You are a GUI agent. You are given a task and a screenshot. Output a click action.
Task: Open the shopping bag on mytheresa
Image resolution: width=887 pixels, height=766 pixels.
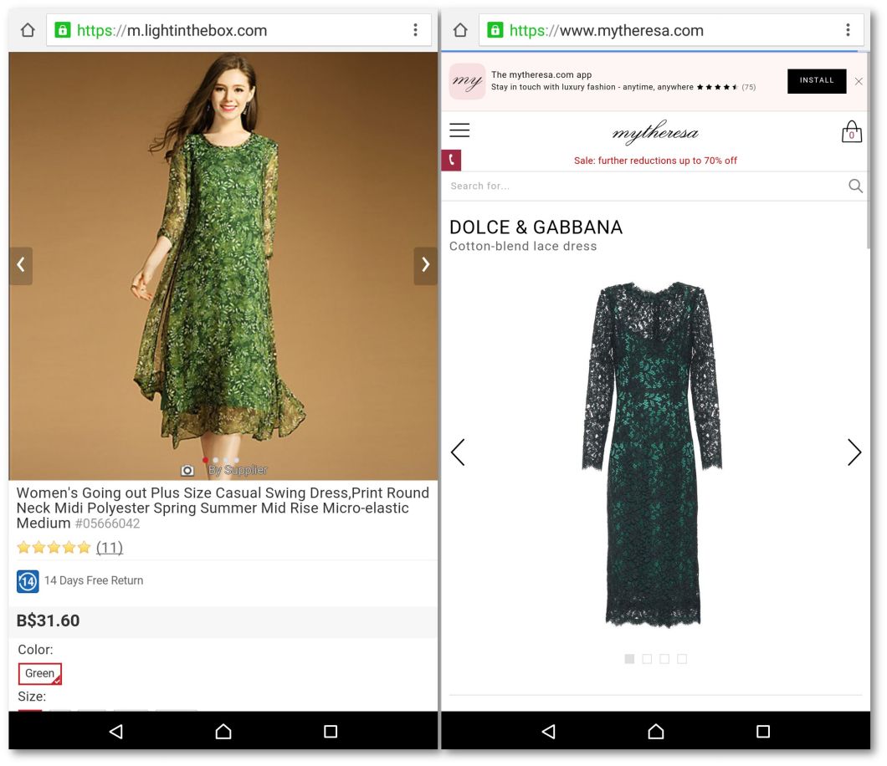851,131
